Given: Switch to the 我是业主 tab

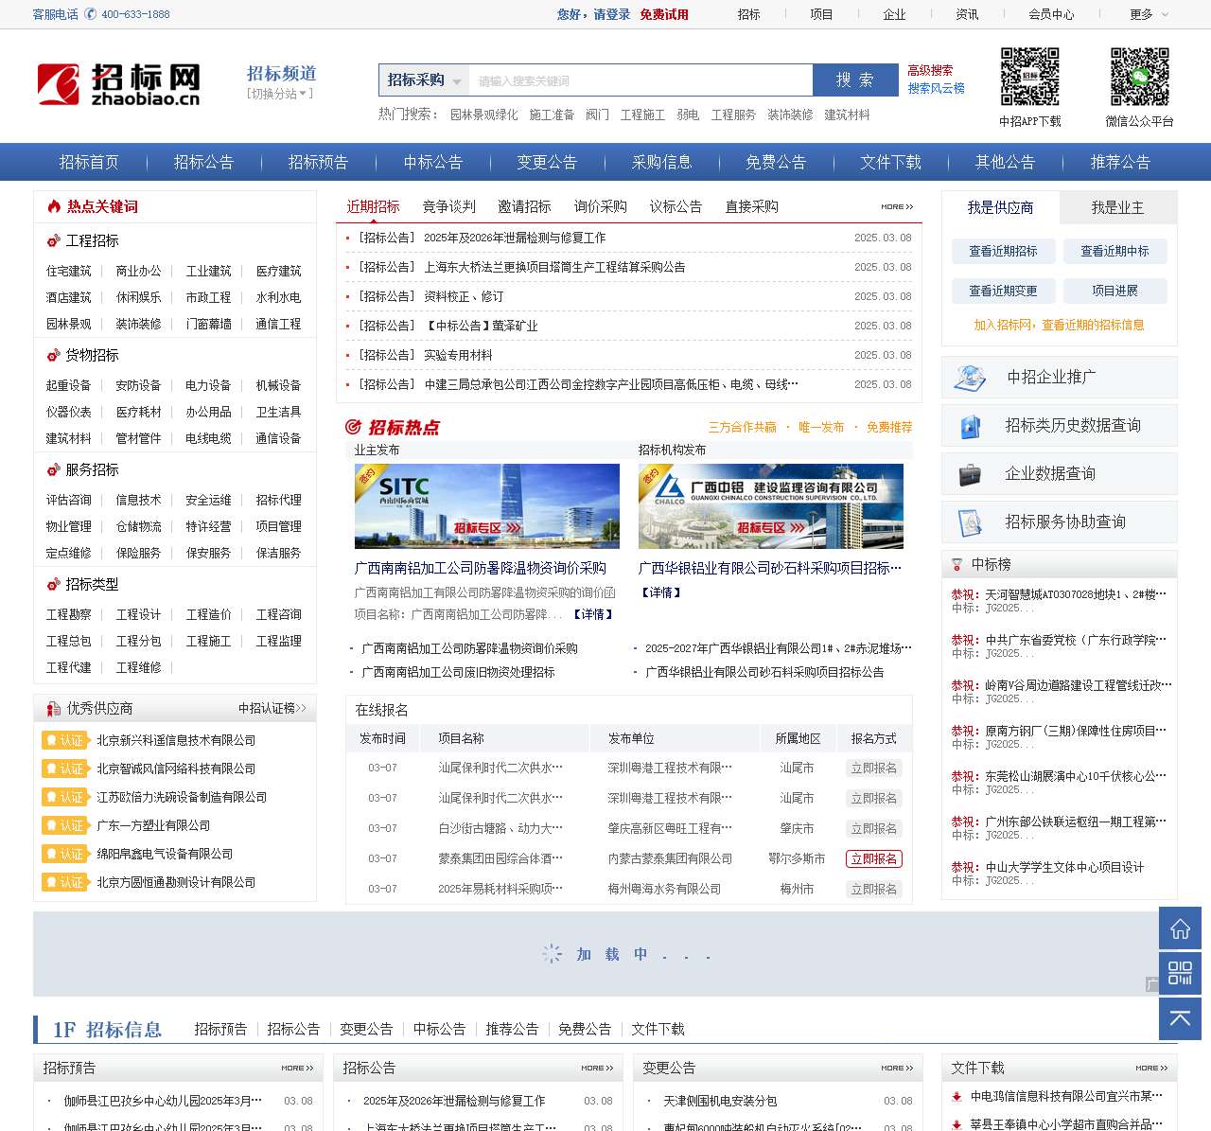Looking at the screenshot, I should click(x=1117, y=207).
